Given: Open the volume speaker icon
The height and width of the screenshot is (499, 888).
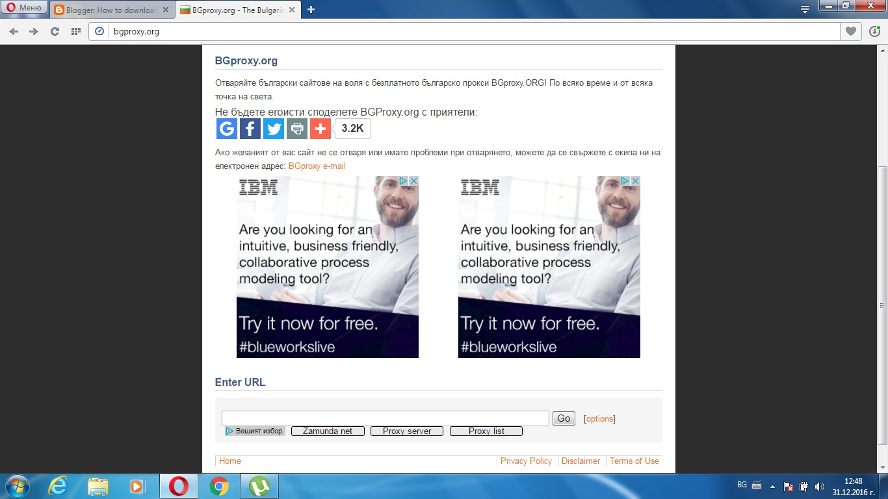Looking at the screenshot, I should coord(819,486).
